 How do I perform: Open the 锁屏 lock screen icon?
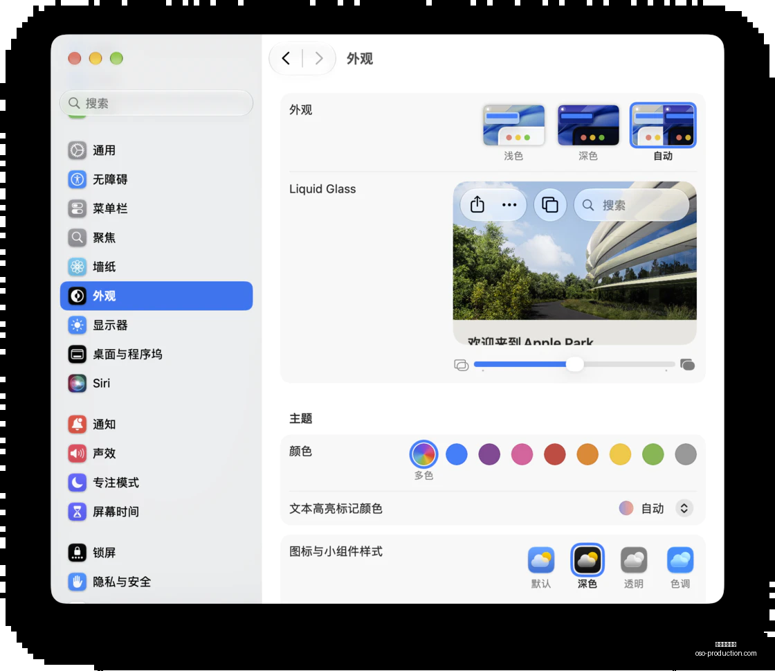coord(77,553)
